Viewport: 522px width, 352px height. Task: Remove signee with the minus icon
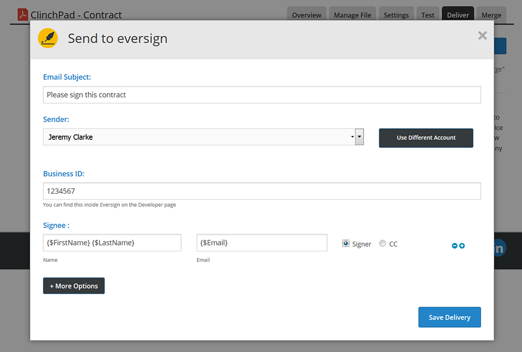coord(454,246)
